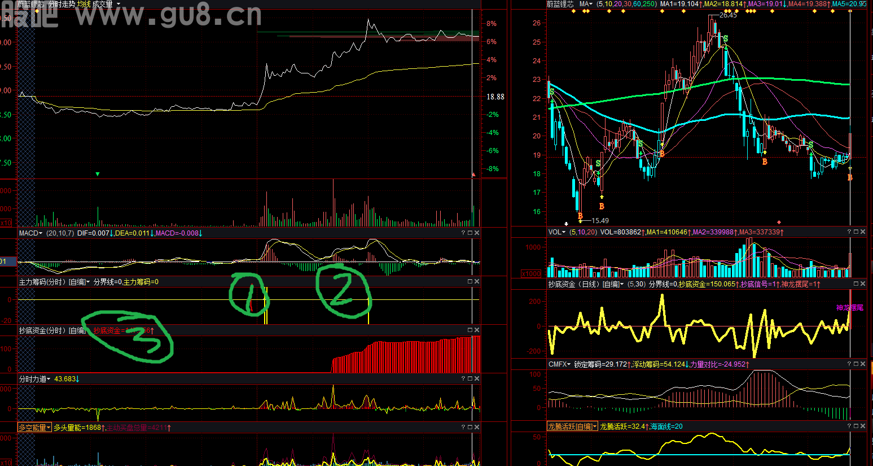Close the VOL volume panel
This screenshot has height=466, width=873.
pyautogui.click(x=863, y=232)
